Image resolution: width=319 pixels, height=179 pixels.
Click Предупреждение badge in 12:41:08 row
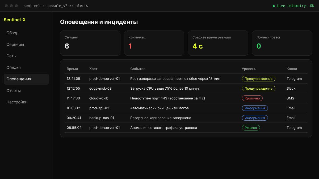259,79
